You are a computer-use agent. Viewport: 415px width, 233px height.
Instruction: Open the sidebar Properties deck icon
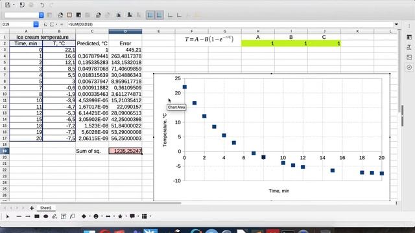409,37
